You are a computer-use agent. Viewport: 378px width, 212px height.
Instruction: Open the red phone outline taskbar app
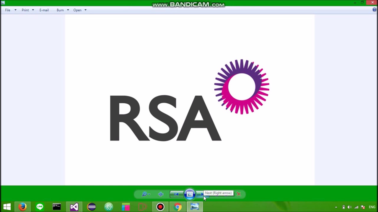143,207
